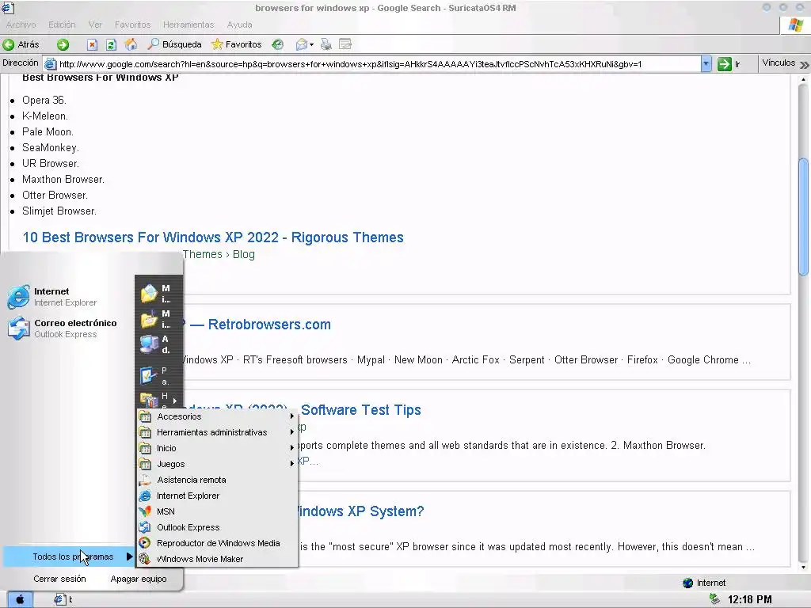Click the address bar page icon

[x=50, y=64]
